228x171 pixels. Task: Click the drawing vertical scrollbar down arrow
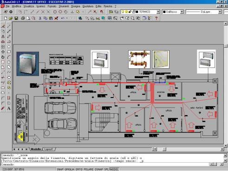click(x=226, y=145)
